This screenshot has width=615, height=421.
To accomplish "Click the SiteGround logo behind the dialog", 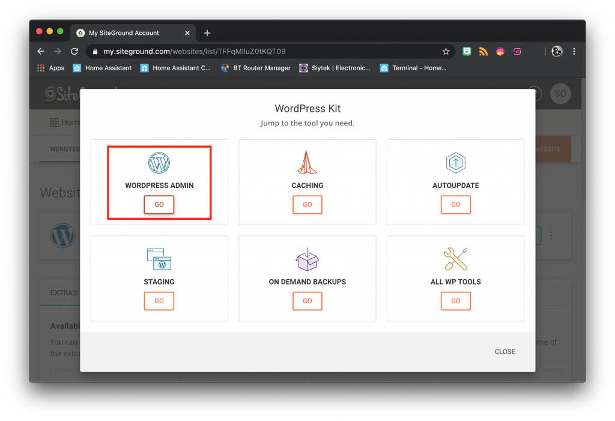I will [62, 94].
